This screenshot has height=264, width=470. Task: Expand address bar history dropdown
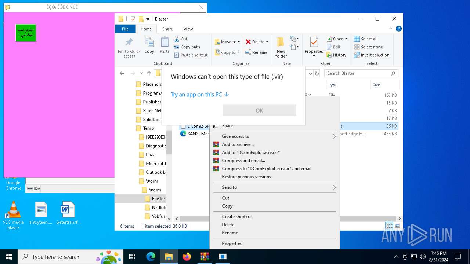click(x=311, y=73)
